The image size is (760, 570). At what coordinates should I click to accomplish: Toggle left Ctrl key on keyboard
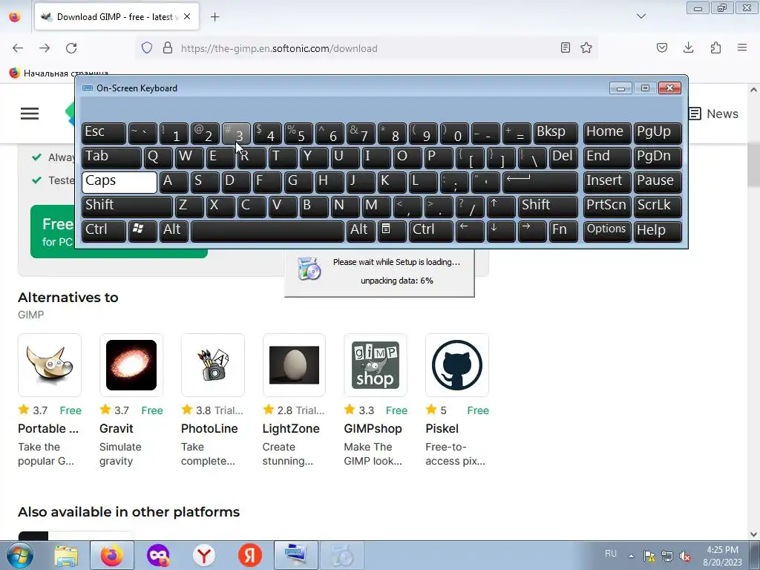pos(104,231)
